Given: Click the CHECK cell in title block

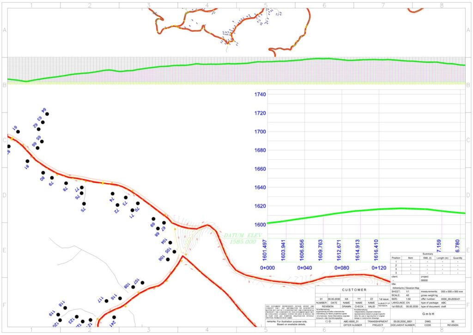Looking at the screenshot, I should coord(359,306).
